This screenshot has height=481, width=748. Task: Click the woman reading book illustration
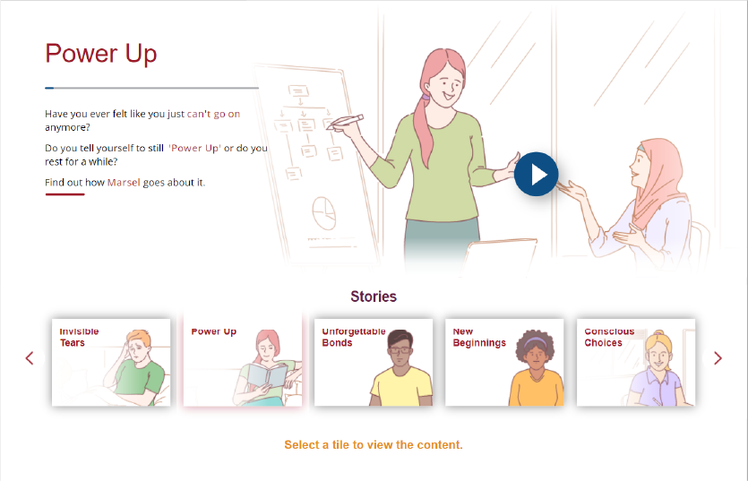coord(267,367)
